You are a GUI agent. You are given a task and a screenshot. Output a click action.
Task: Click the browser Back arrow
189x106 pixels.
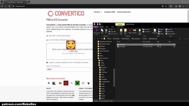click(2, 6)
